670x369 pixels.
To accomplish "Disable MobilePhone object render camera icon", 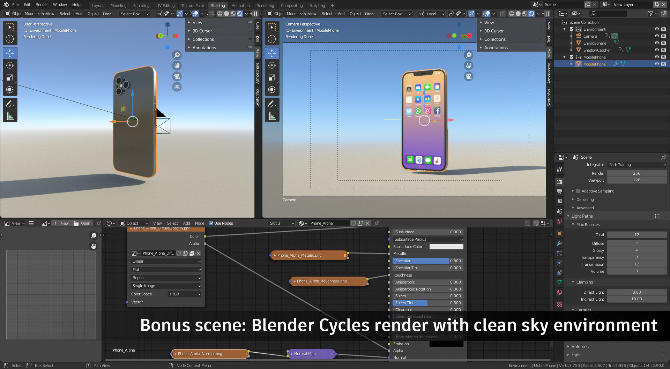I will [663, 64].
